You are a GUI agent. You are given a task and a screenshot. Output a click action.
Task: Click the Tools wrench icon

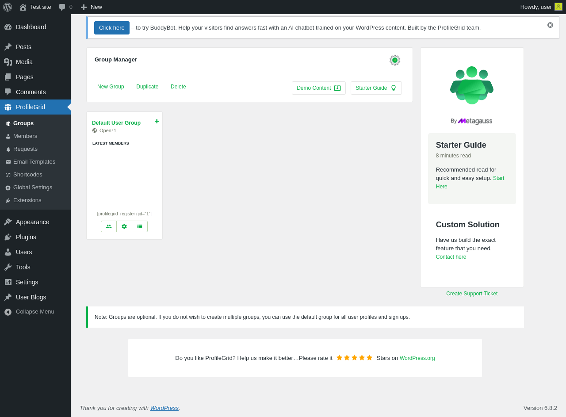(x=8, y=267)
